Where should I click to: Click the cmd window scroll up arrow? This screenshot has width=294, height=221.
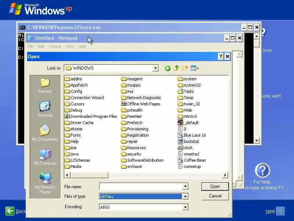[x=257, y=36]
